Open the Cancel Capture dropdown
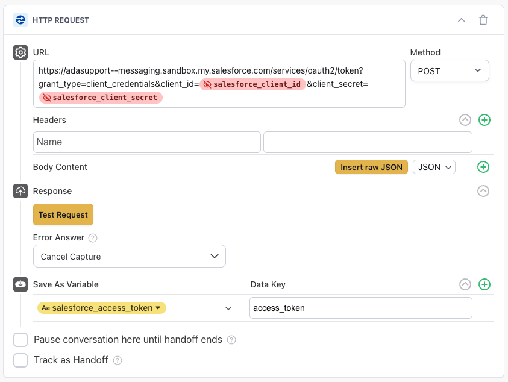Image resolution: width=508 pixels, height=382 pixels. [130, 256]
